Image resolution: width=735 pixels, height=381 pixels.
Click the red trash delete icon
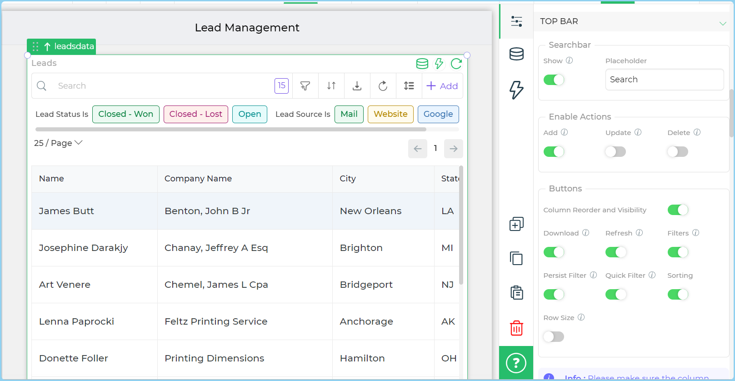point(516,328)
